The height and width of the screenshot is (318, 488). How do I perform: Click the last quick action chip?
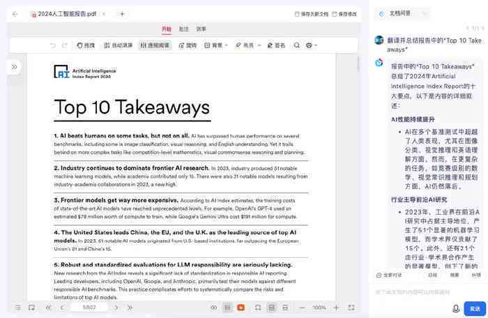pyautogui.click(x=476, y=275)
